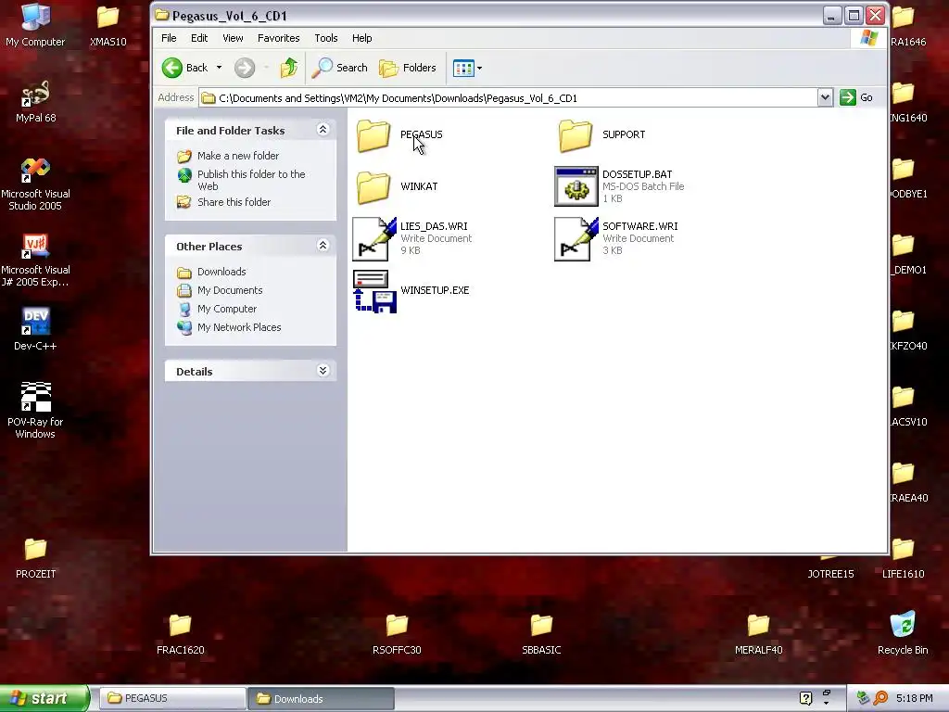
Task: Go to Downloads in Other Places
Action: click(221, 272)
